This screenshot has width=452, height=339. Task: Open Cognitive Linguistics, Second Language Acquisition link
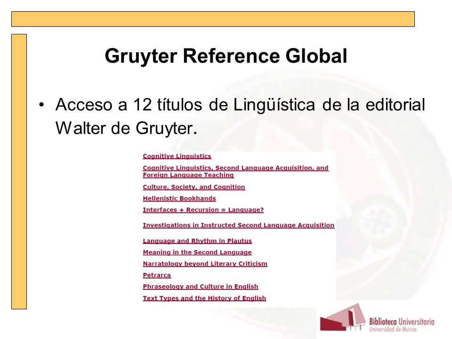pyautogui.click(x=235, y=171)
